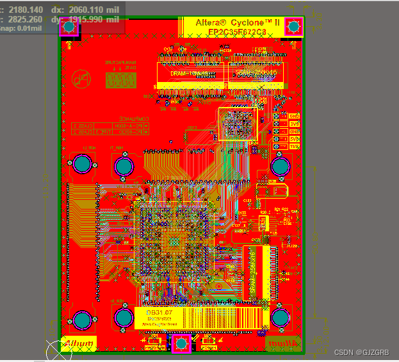The image size is (399, 362).
Task: Click the mirrored 'COMPLIANCE' heading text
Action: 134,119
